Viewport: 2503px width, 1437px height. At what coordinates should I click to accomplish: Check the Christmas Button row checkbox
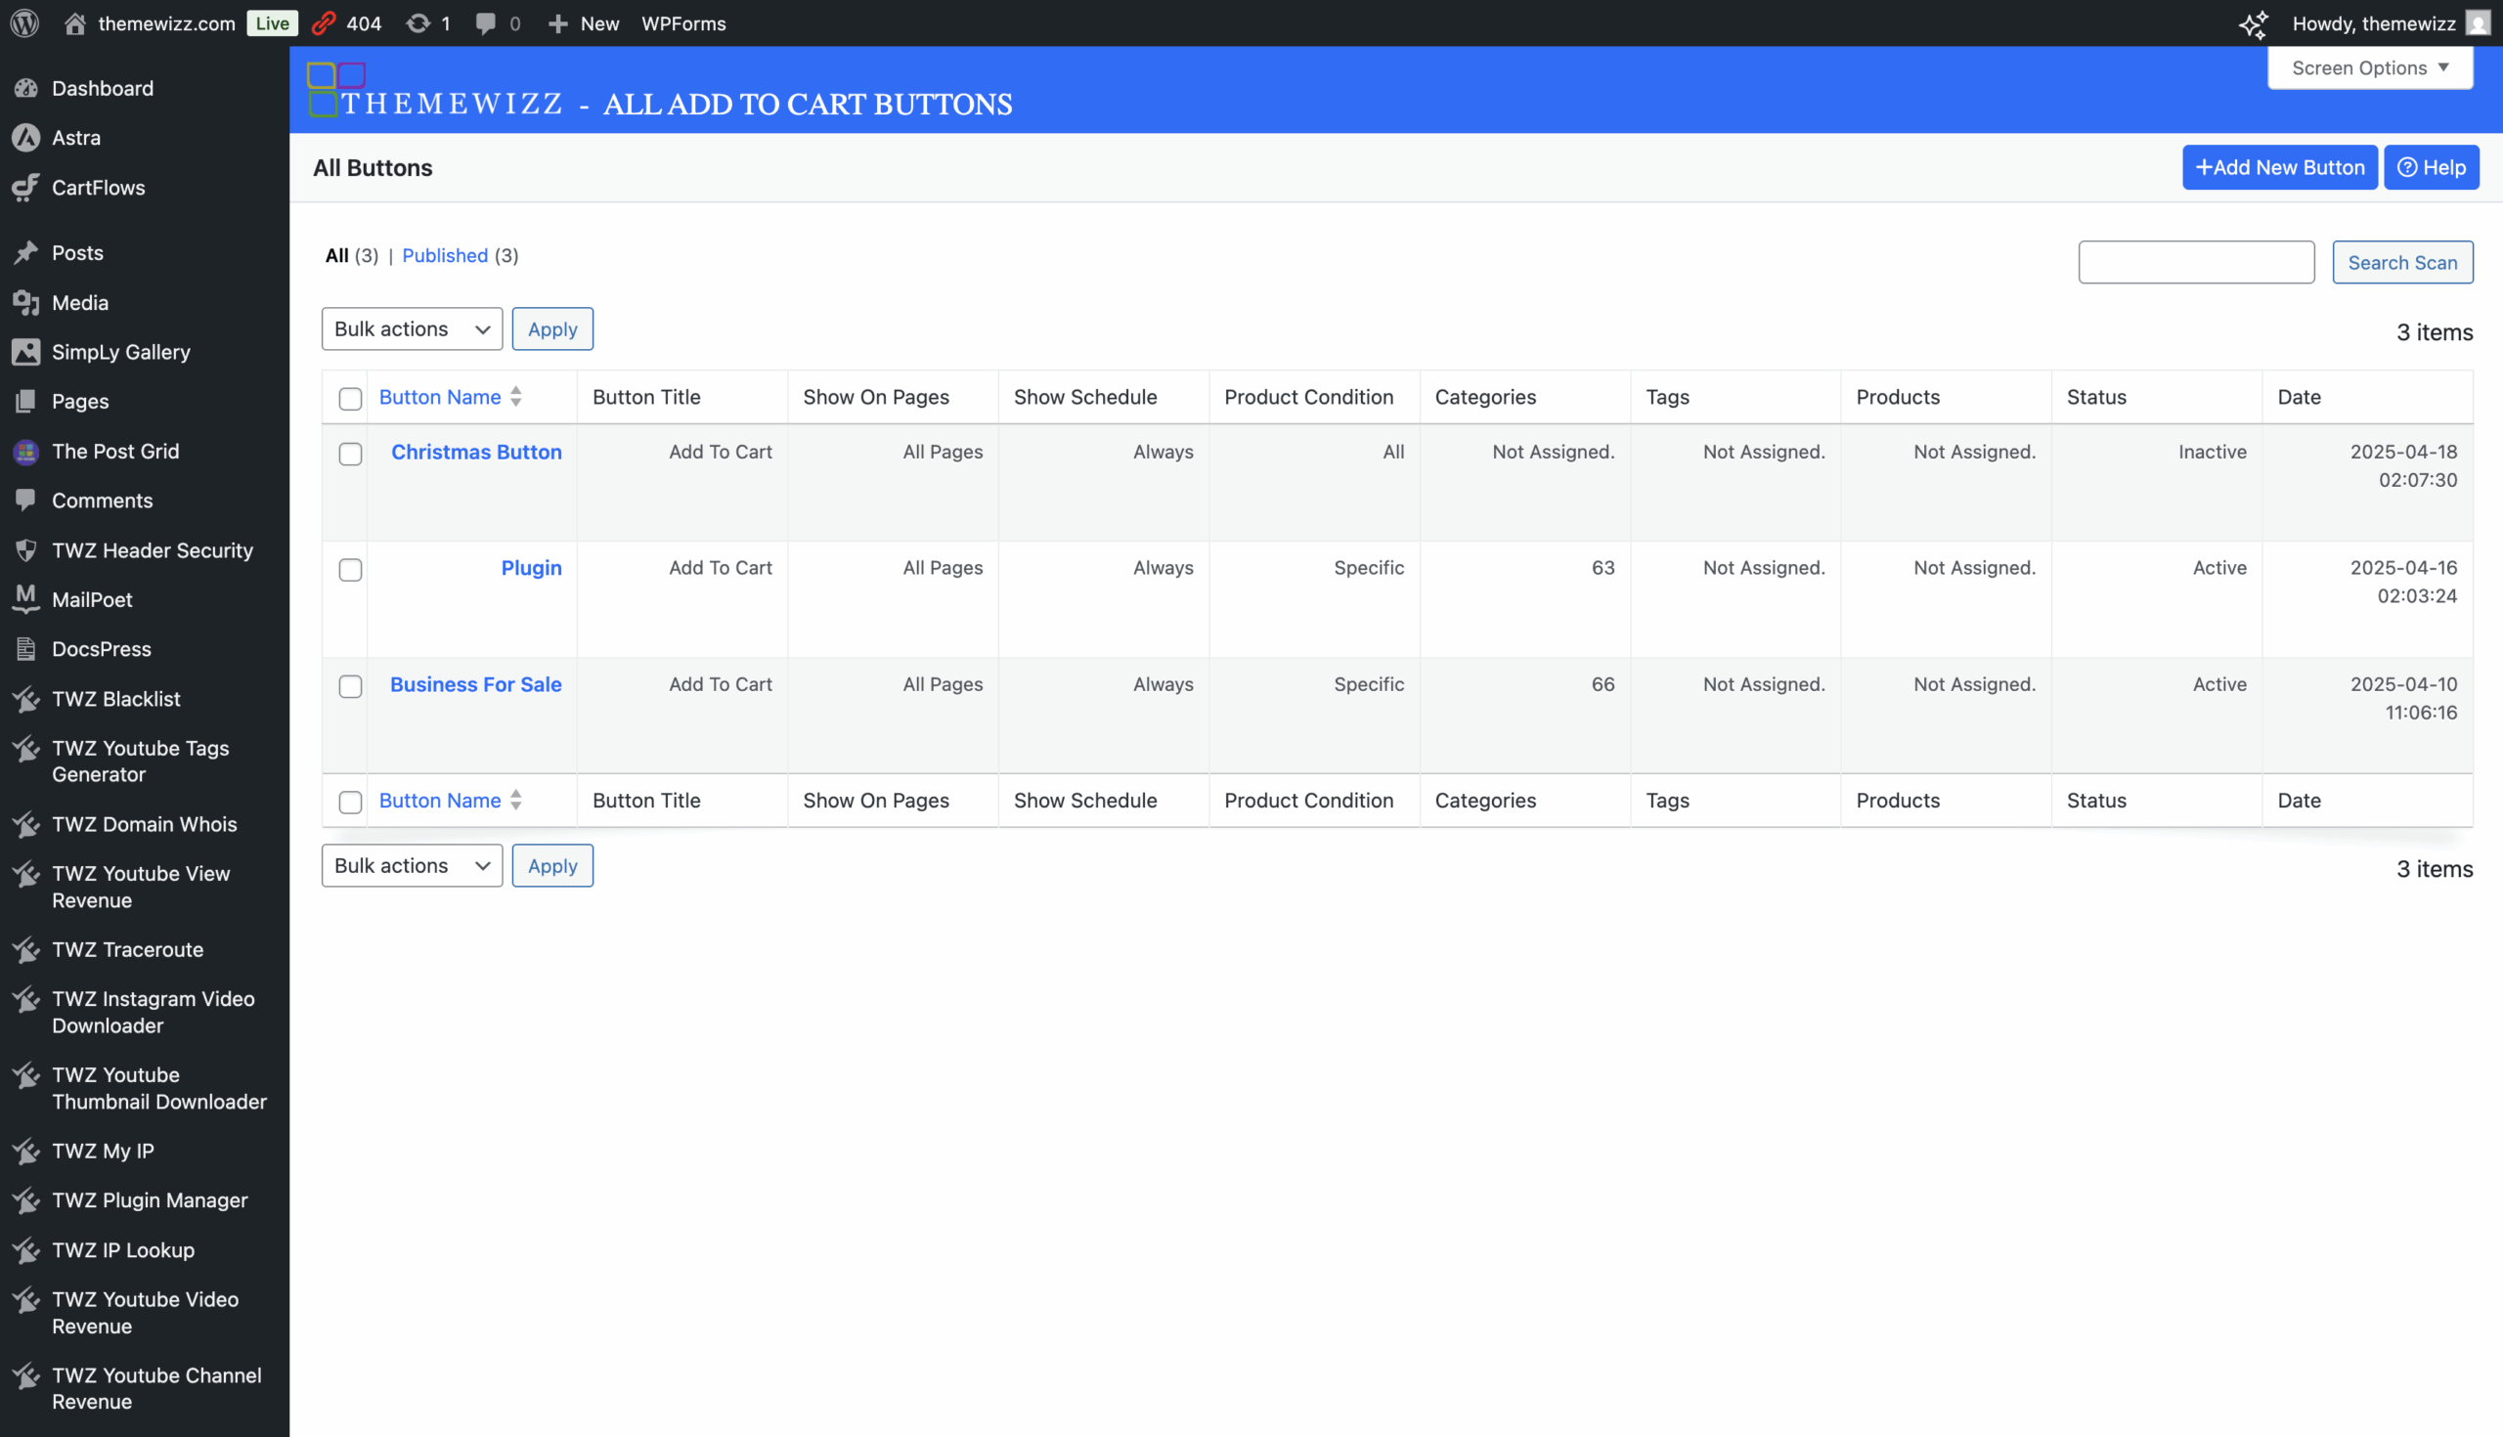pyautogui.click(x=350, y=454)
